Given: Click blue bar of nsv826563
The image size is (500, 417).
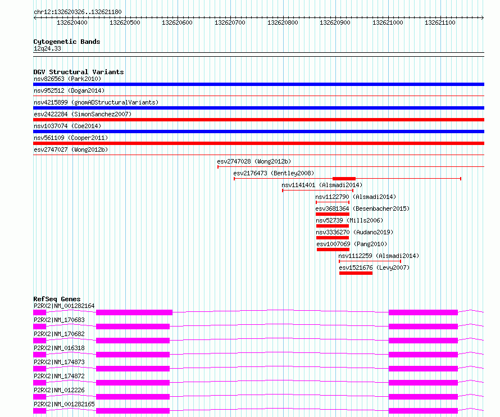Looking at the screenshot, I should 258,84.
